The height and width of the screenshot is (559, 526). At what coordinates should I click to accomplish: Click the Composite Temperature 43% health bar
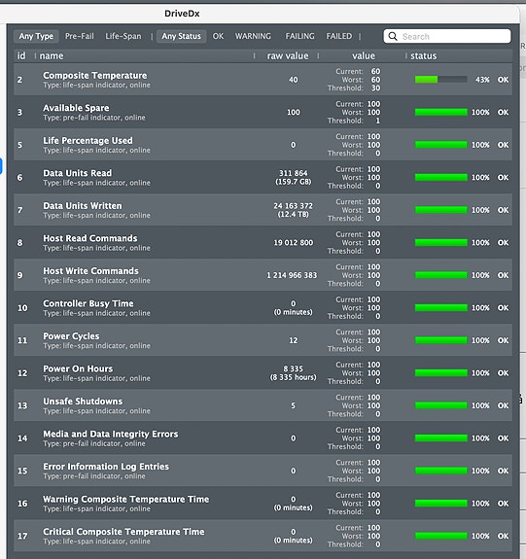pyautogui.click(x=440, y=80)
